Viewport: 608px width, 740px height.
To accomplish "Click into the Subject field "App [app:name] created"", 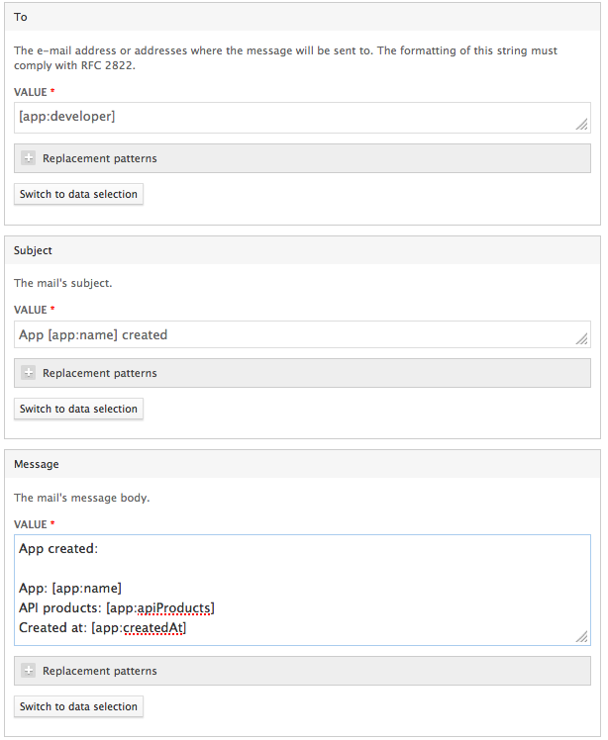I will (x=297, y=334).
